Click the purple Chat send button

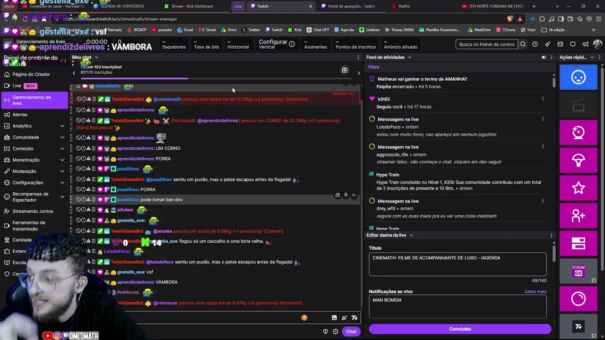click(x=351, y=331)
